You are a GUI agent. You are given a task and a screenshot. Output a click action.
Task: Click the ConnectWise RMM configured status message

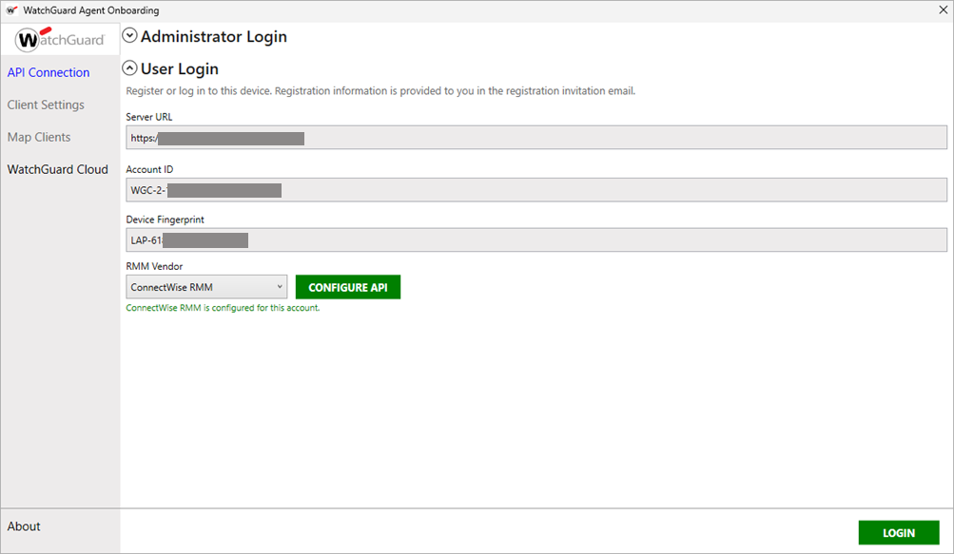coord(223,308)
